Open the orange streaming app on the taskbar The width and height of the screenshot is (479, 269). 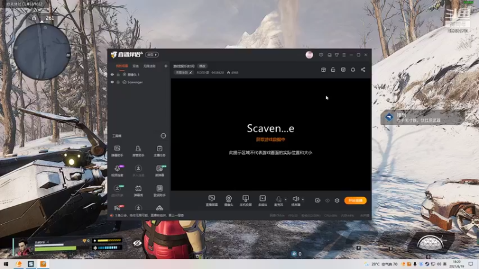coord(43,264)
